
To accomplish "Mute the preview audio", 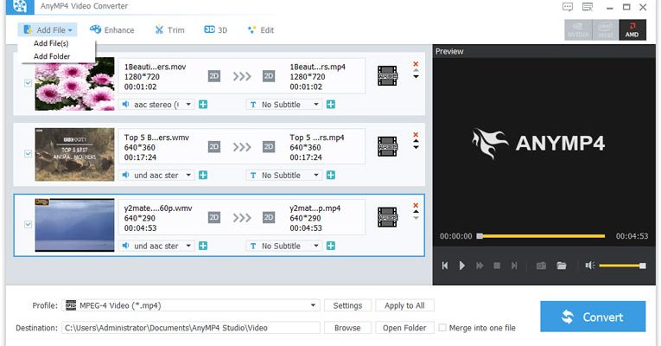I will (x=590, y=266).
